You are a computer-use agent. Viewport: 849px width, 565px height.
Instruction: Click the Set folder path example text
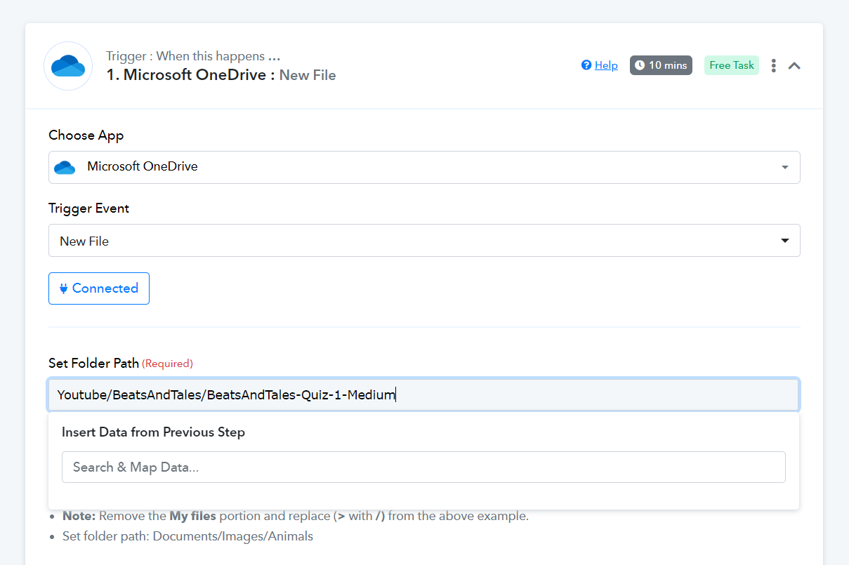[187, 536]
